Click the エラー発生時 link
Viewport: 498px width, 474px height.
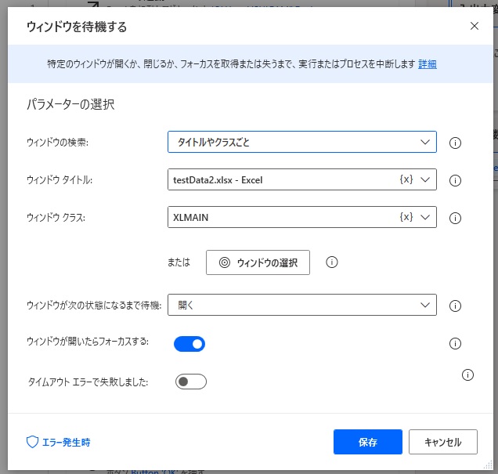tap(59, 442)
